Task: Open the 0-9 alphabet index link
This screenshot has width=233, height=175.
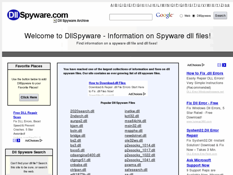Action: tap(227, 5)
